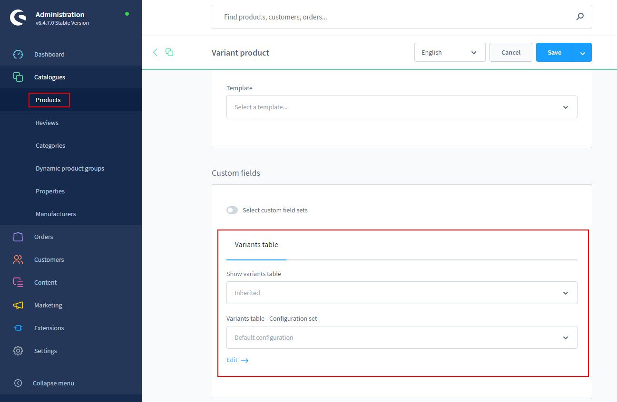Click the Collapse menu arrow icon

coord(18,383)
